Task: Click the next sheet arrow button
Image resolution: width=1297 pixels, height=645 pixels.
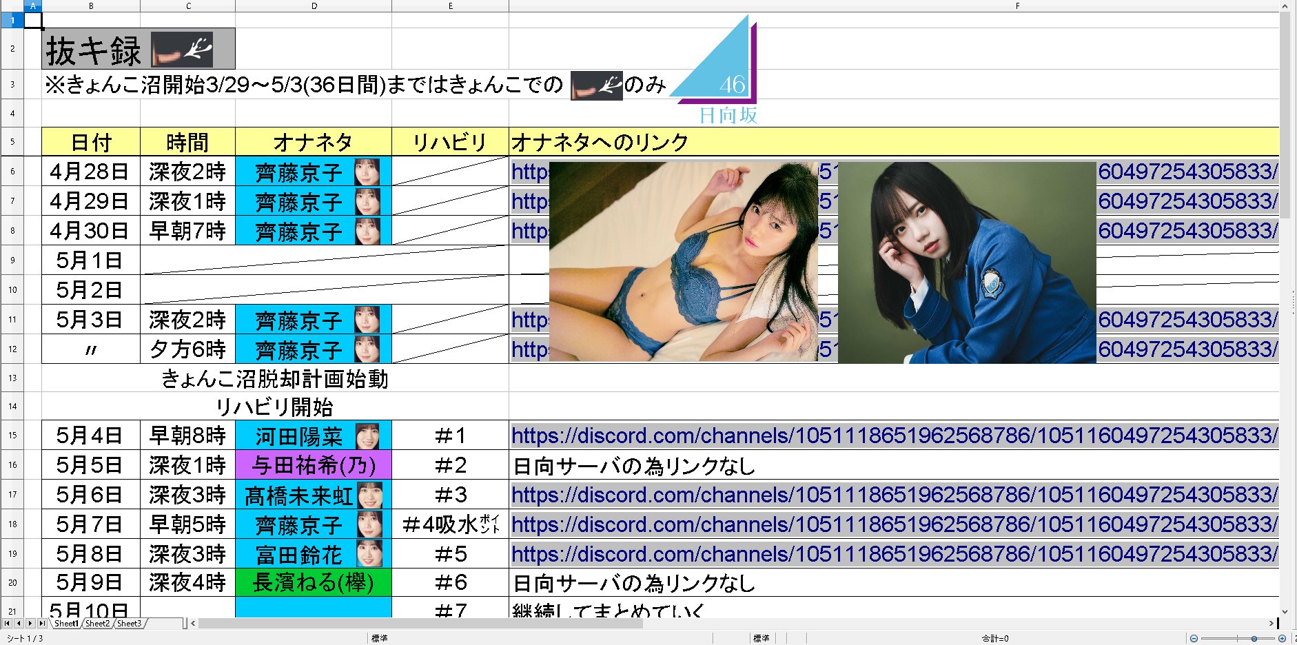Action: click(x=30, y=623)
